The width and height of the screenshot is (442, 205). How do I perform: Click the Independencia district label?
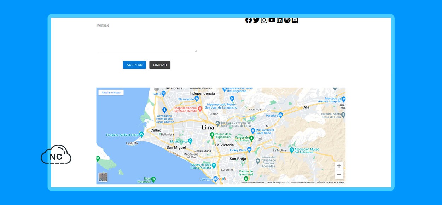tap(202, 93)
